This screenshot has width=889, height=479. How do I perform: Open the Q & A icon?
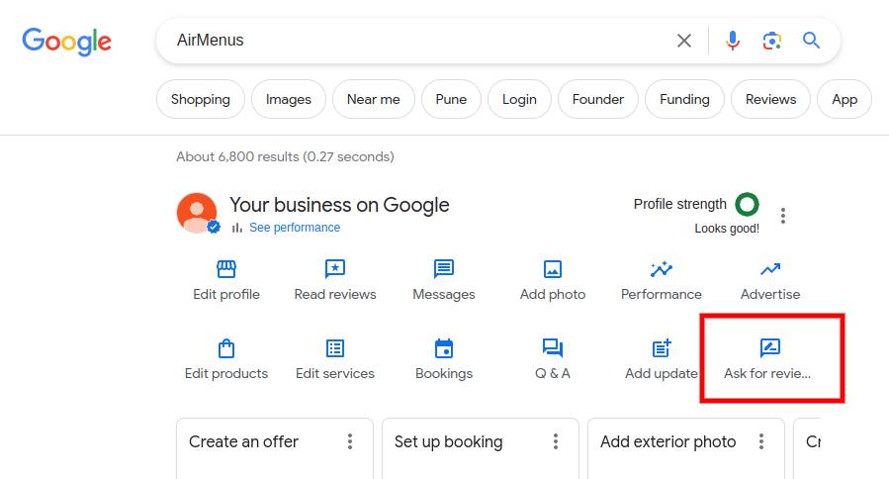coord(553,347)
